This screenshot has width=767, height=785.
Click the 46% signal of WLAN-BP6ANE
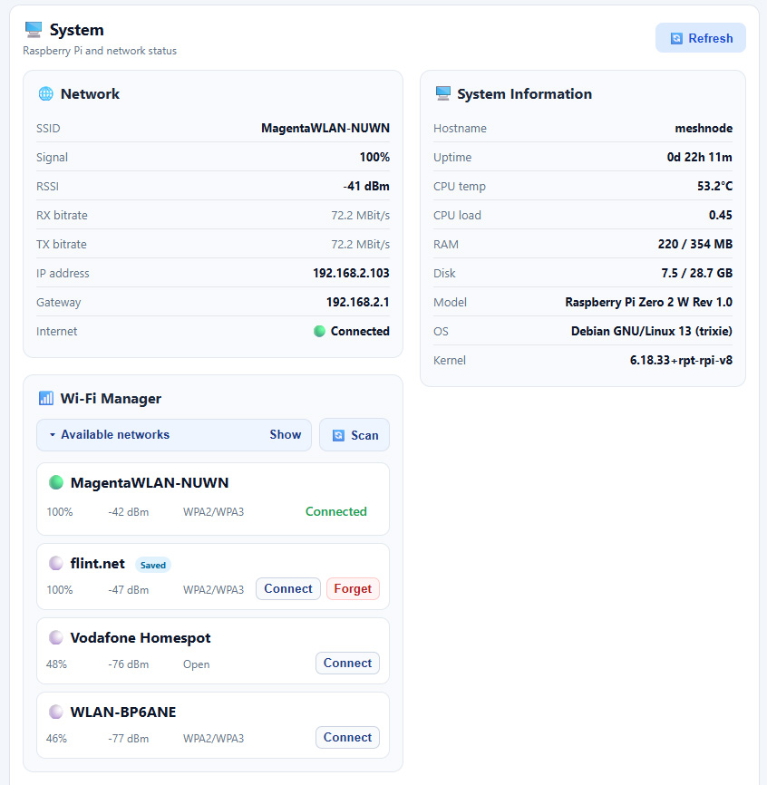click(56, 739)
